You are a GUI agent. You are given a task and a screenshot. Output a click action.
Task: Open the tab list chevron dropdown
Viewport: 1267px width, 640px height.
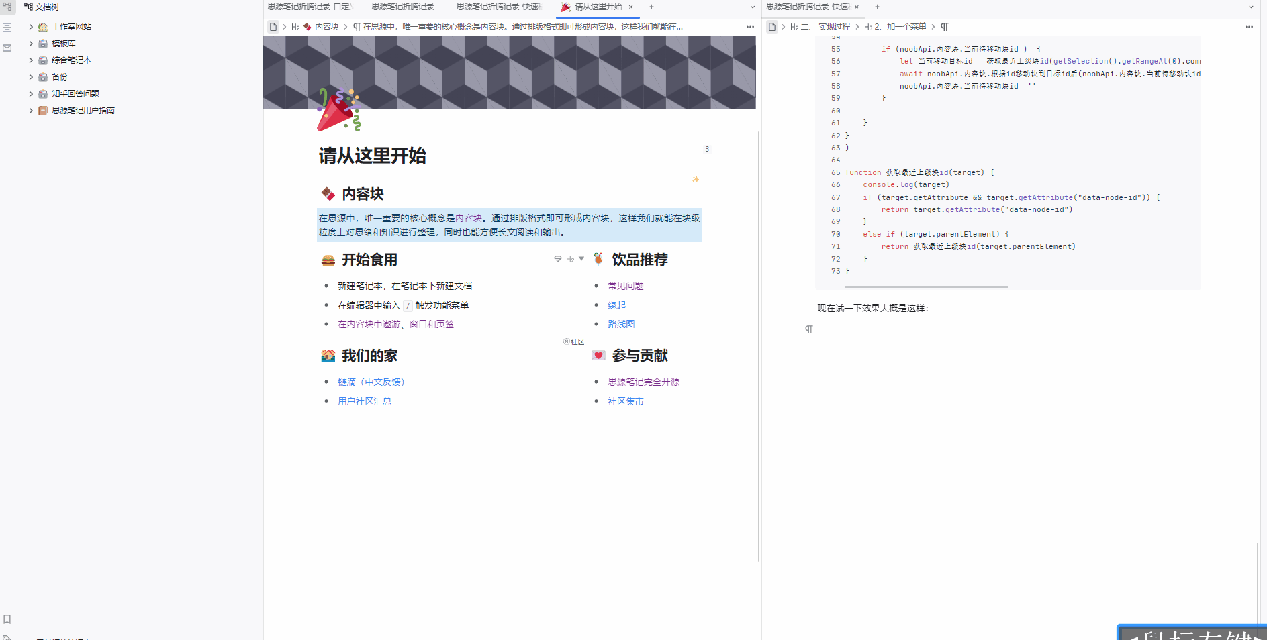tap(751, 7)
